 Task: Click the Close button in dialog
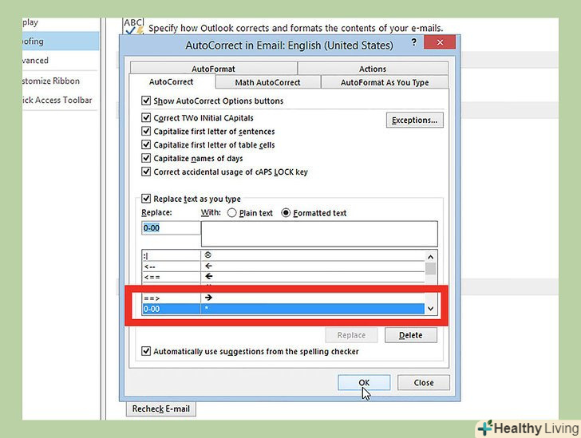(424, 382)
